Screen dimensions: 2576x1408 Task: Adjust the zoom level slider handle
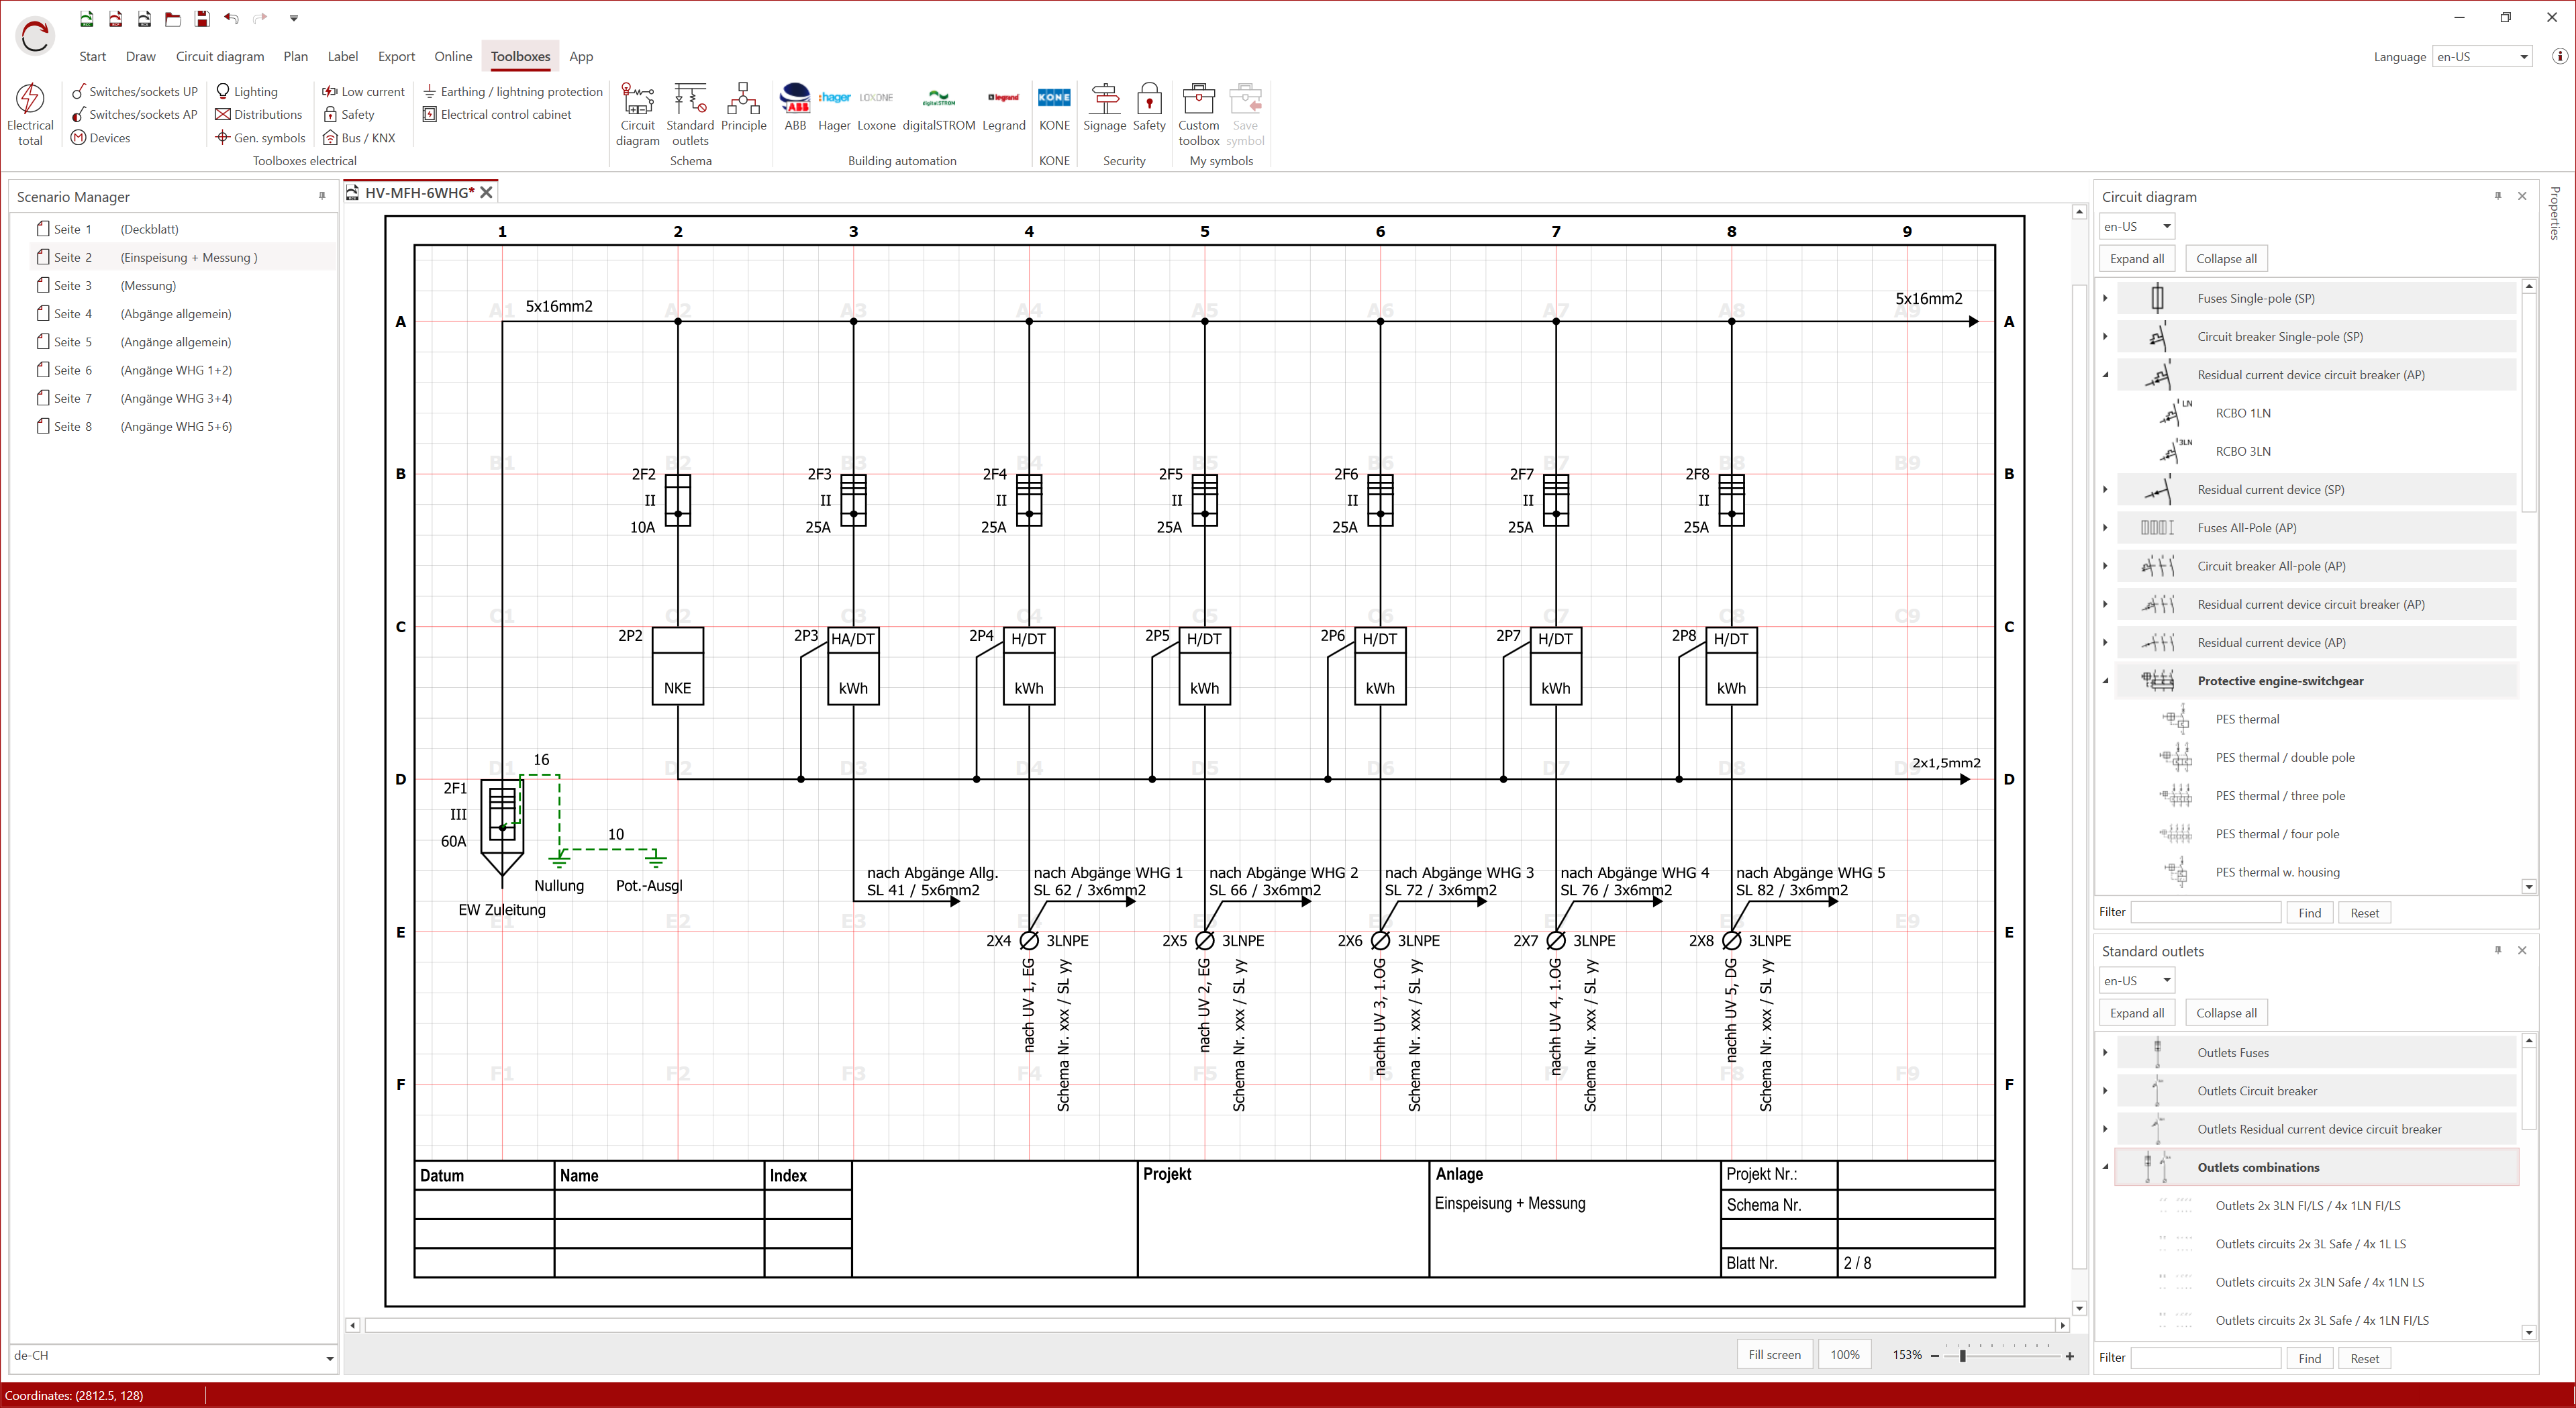coord(1963,1356)
